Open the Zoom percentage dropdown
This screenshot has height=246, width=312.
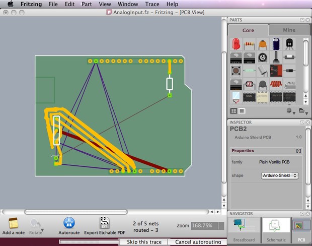[221, 226]
